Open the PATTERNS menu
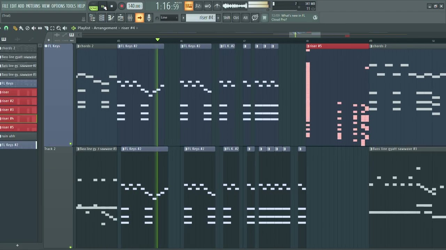 point(33,6)
